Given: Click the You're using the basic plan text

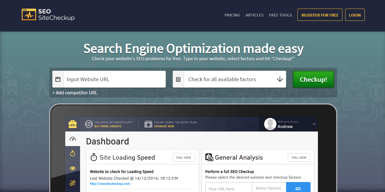Looking at the screenshot, I should (x=176, y=122).
